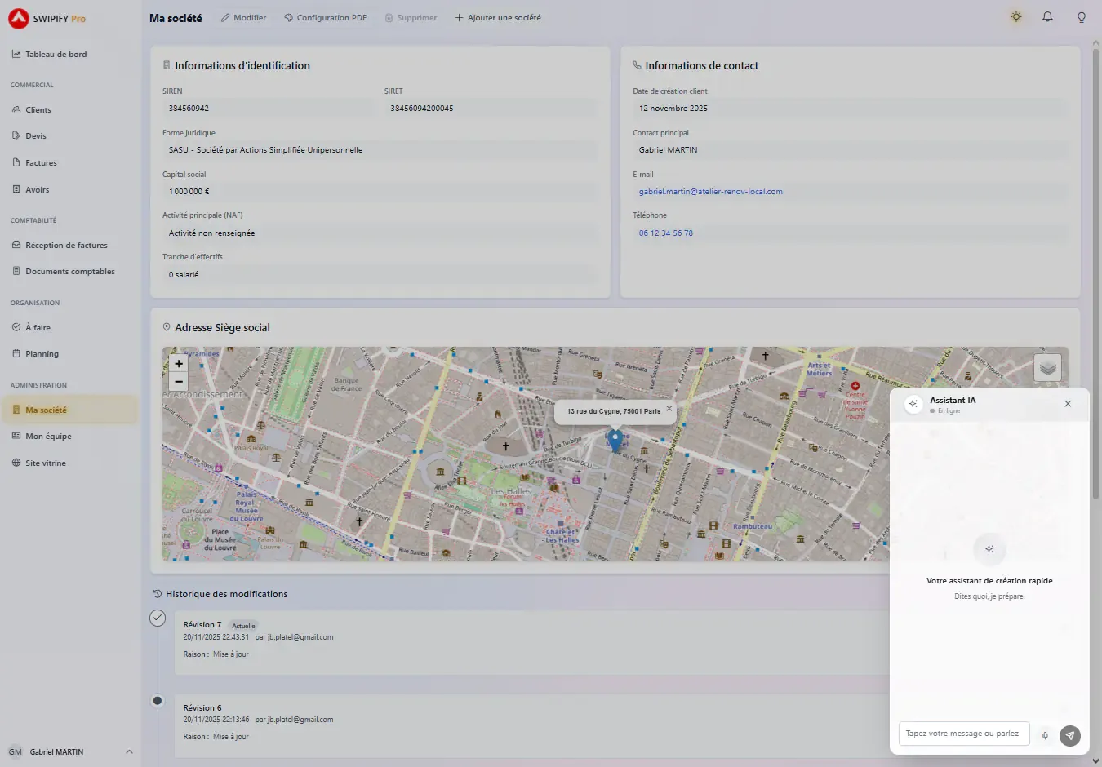Click the Swipify logo

pos(20,17)
